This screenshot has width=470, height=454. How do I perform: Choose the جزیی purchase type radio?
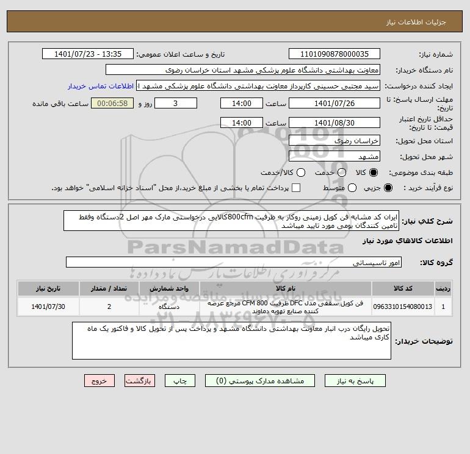388,188
